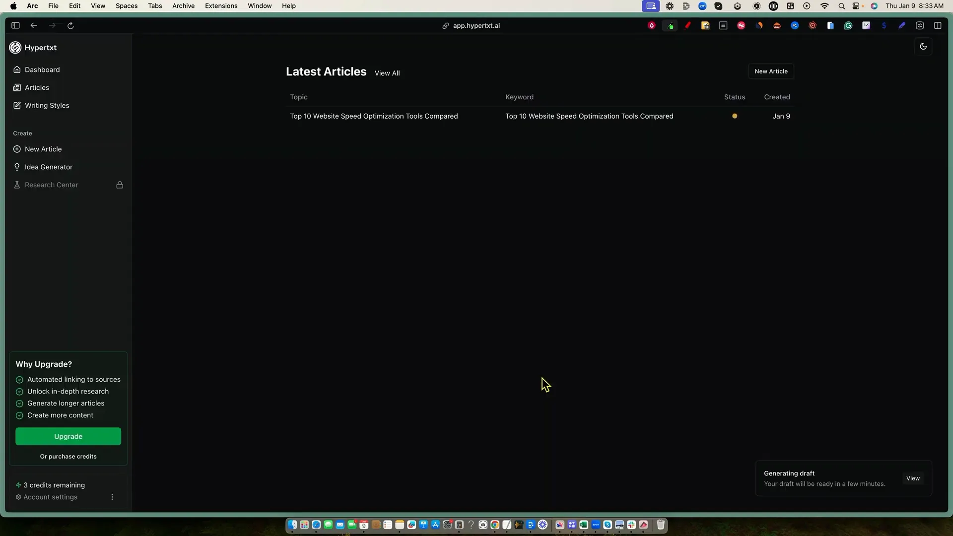The width and height of the screenshot is (953, 536).
Task: Click the app.hypertxt.ai address bar
Action: 476,25
